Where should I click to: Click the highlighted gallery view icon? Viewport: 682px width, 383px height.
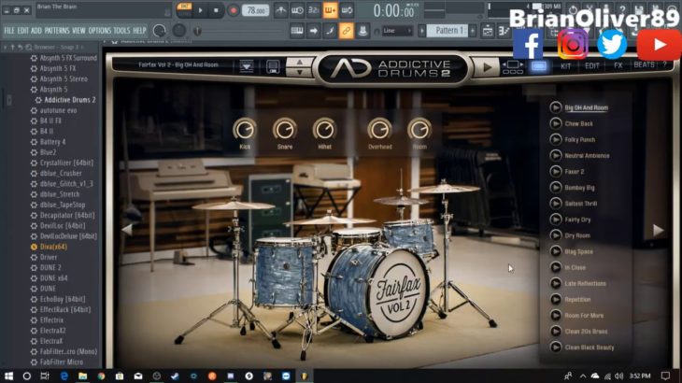[538, 66]
